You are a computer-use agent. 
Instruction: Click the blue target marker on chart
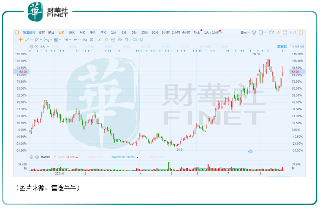tap(250, 151)
